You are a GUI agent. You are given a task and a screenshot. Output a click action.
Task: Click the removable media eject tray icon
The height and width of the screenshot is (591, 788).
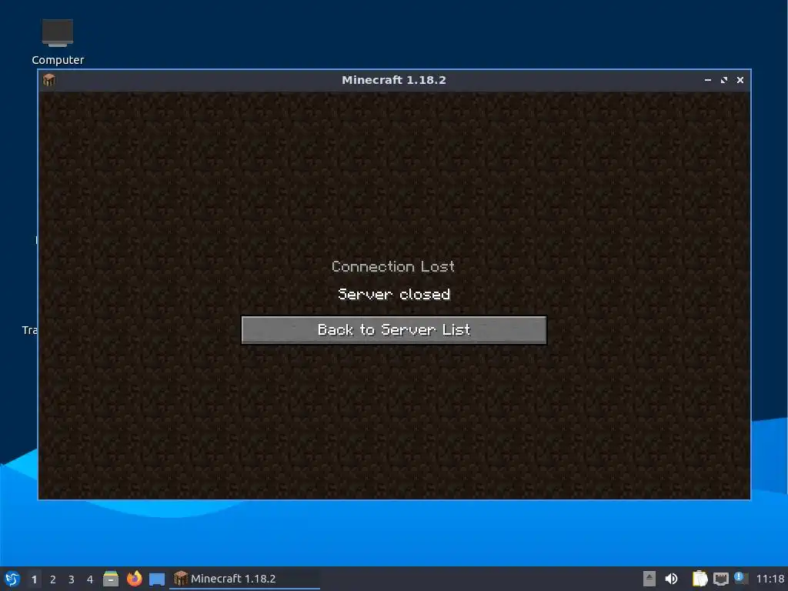[649, 579]
